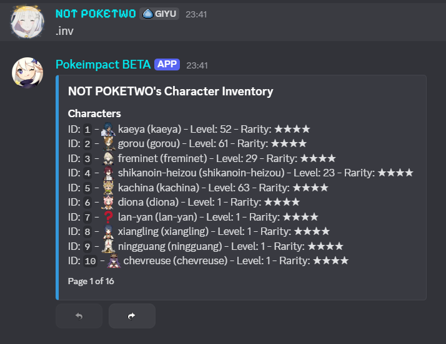This screenshot has width=446, height=344.
Task: Click the 23:41 timestamp on bot message
Action: coord(197,65)
